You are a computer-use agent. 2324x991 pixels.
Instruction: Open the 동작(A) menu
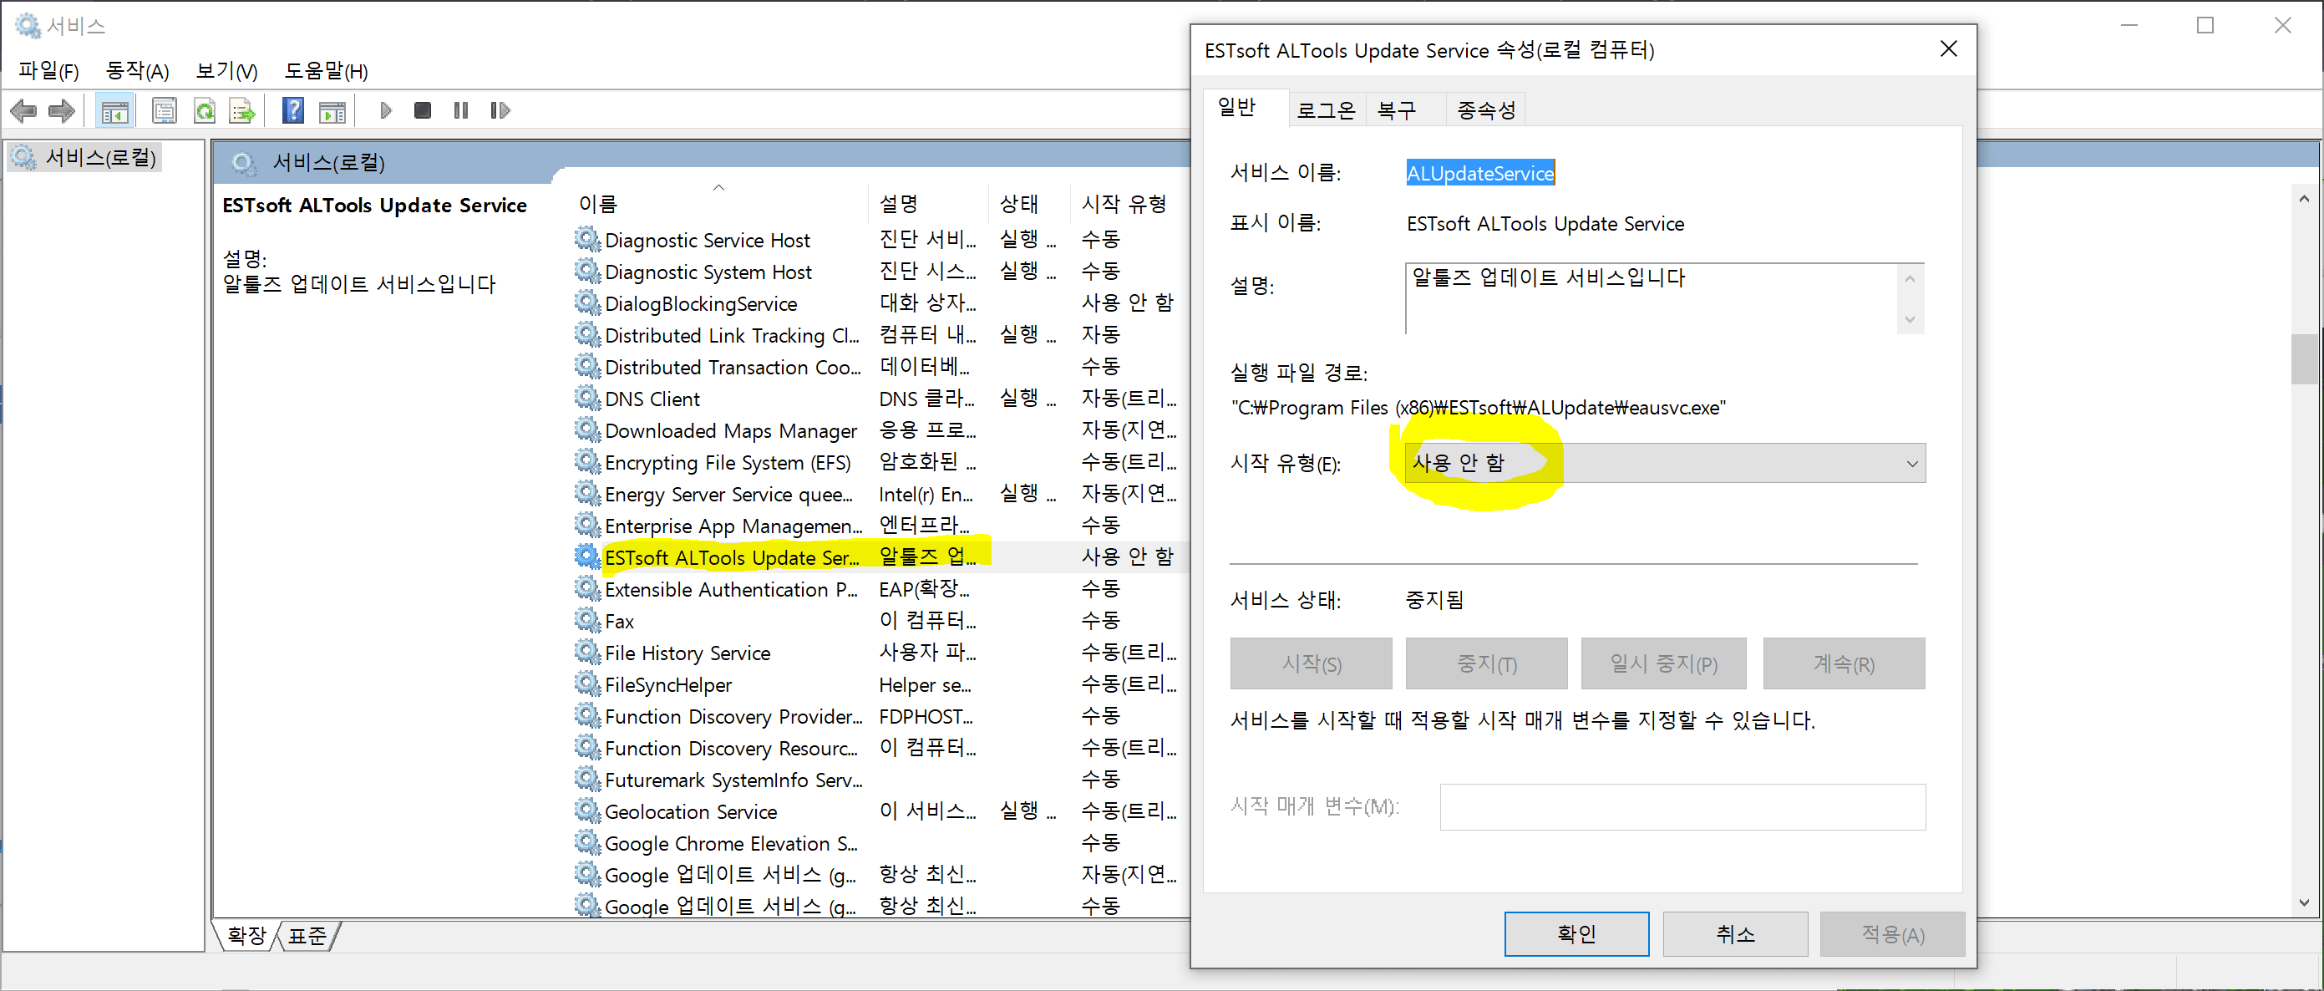[x=137, y=70]
